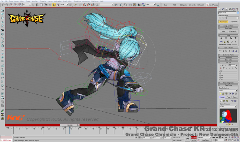Click the Workbench button
This screenshot has width=240, height=142.
pos(233,31)
